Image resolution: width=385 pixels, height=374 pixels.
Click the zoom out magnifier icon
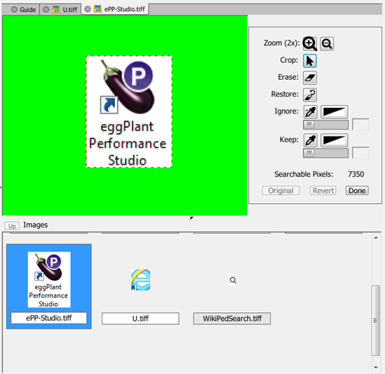pyautogui.click(x=327, y=43)
